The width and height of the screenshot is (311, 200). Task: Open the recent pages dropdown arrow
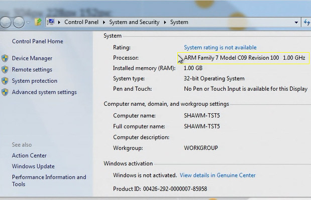point(28,23)
